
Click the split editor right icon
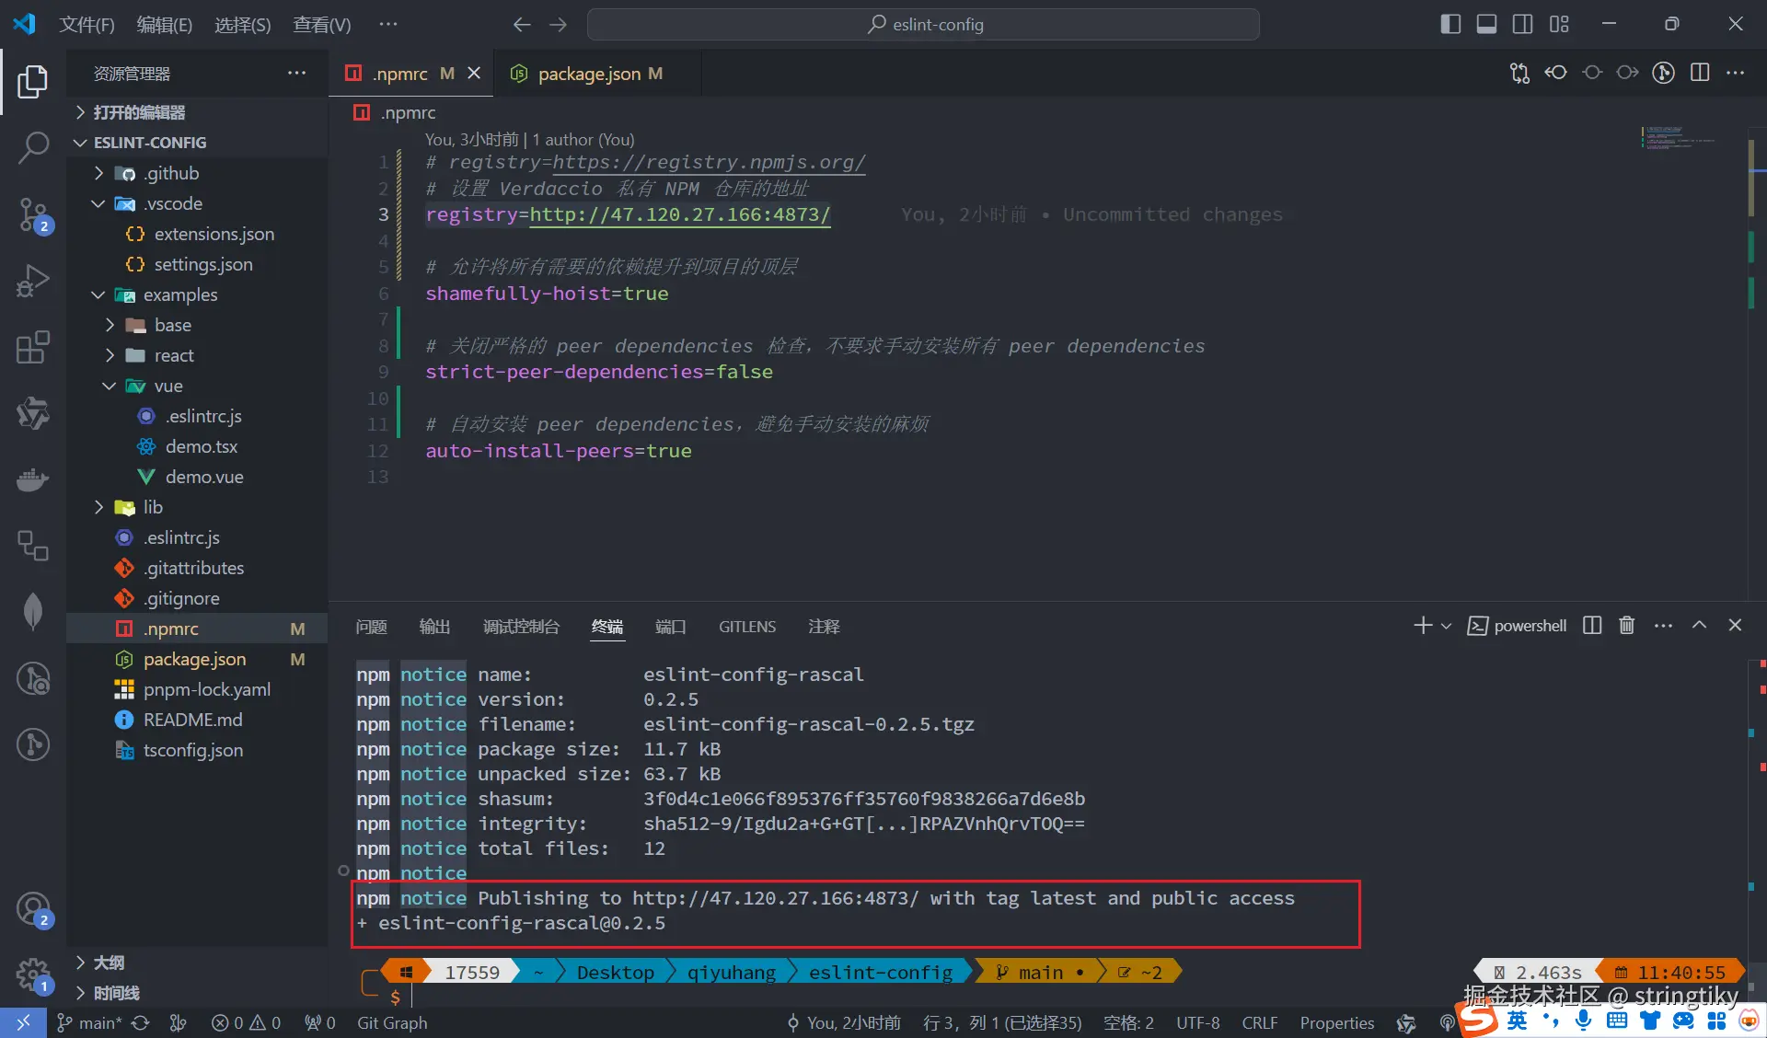(x=1700, y=73)
